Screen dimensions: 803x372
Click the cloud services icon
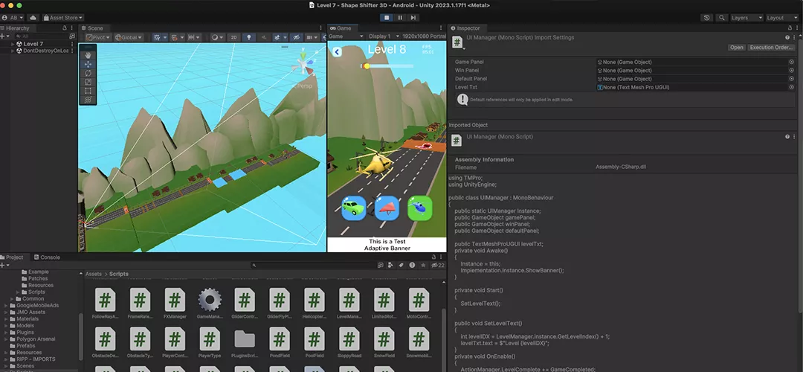(33, 18)
